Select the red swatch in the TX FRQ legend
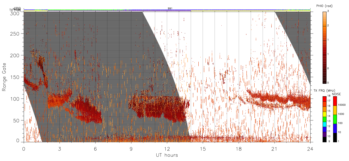Viewport: 349px width, 161px height. coord(325,99)
